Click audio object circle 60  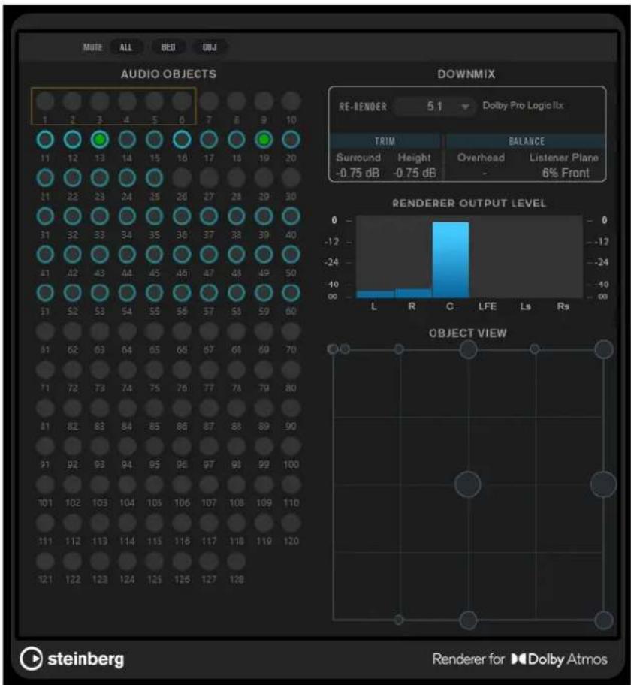tap(291, 293)
